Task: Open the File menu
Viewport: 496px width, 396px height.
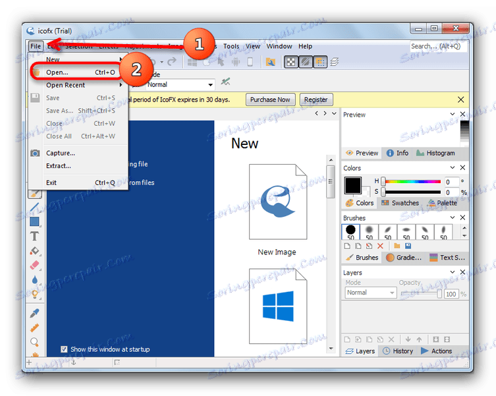Action: pyautogui.click(x=36, y=46)
